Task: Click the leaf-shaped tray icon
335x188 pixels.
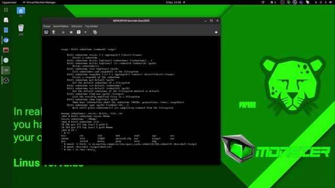Action: (x=308, y=2)
